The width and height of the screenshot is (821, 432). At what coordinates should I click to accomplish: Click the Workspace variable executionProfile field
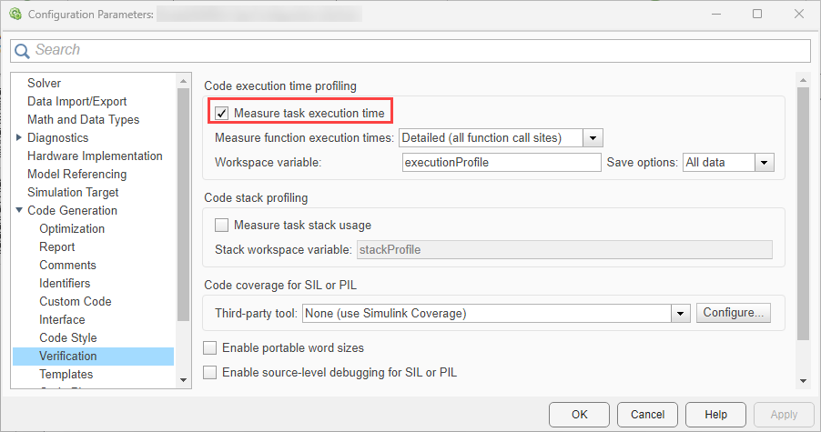(502, 163)
